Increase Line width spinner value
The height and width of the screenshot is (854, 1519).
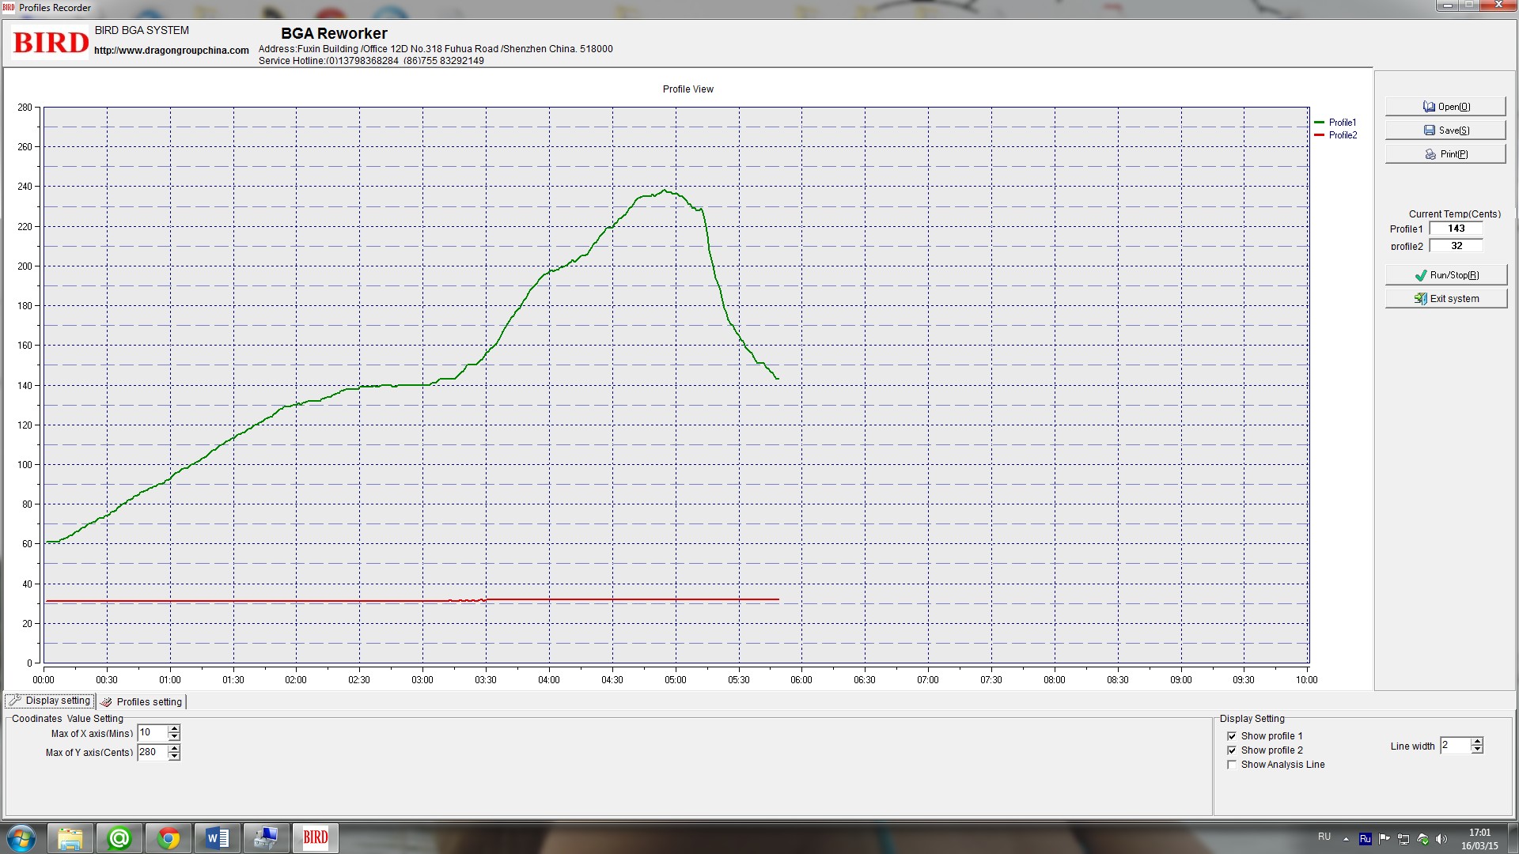point(1476,741)
